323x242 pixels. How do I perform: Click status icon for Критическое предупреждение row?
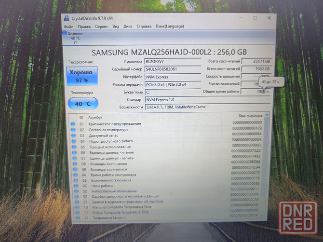pos(73,124)
